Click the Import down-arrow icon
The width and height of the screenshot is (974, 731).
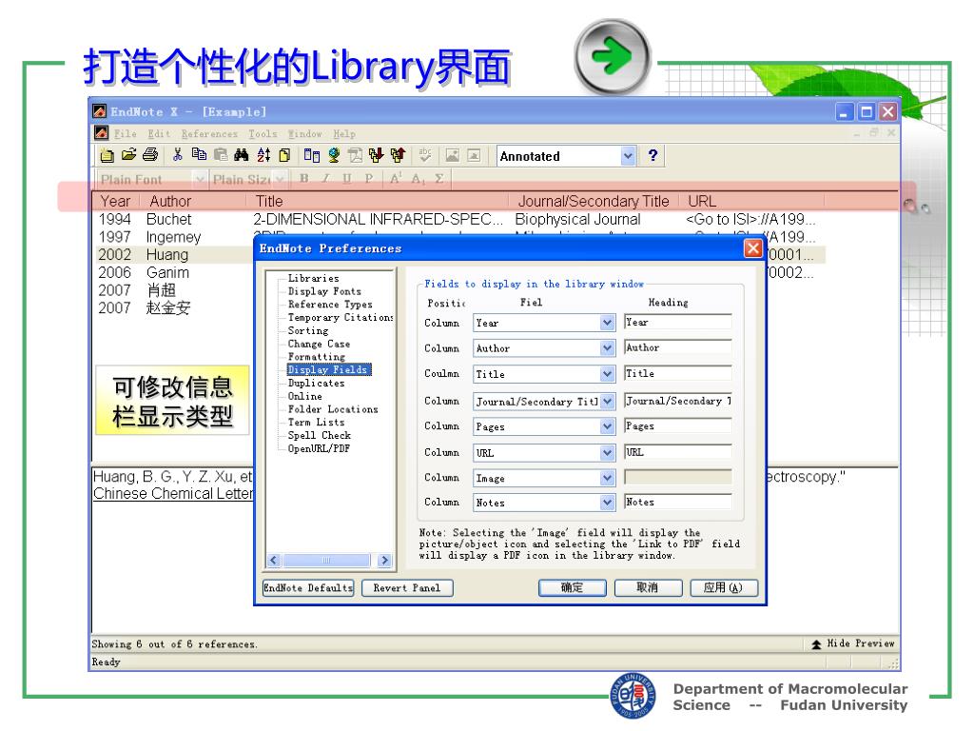(376, 155)
